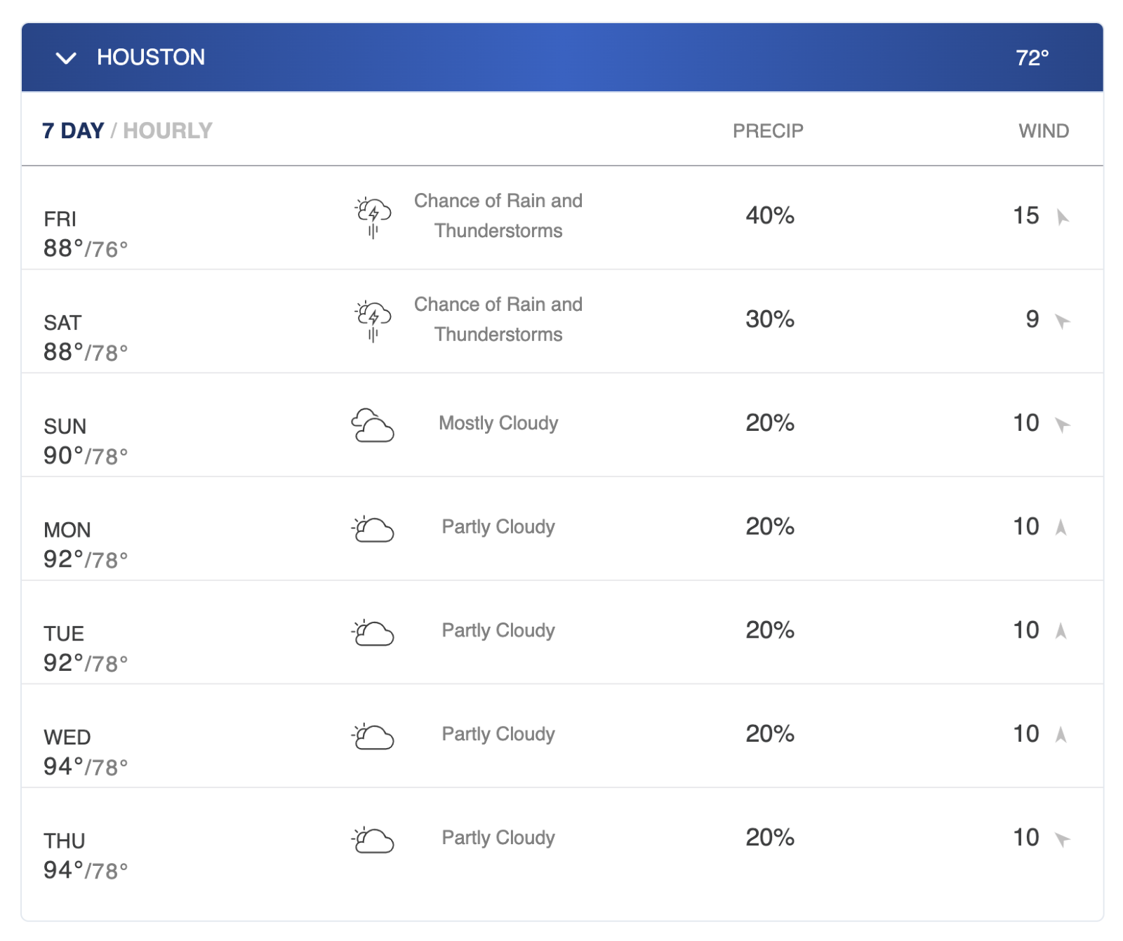The width and height of the screenshot is (1123, 941).
Task: Switch to the HOURLY forecast tab
Action: [168, 131]
